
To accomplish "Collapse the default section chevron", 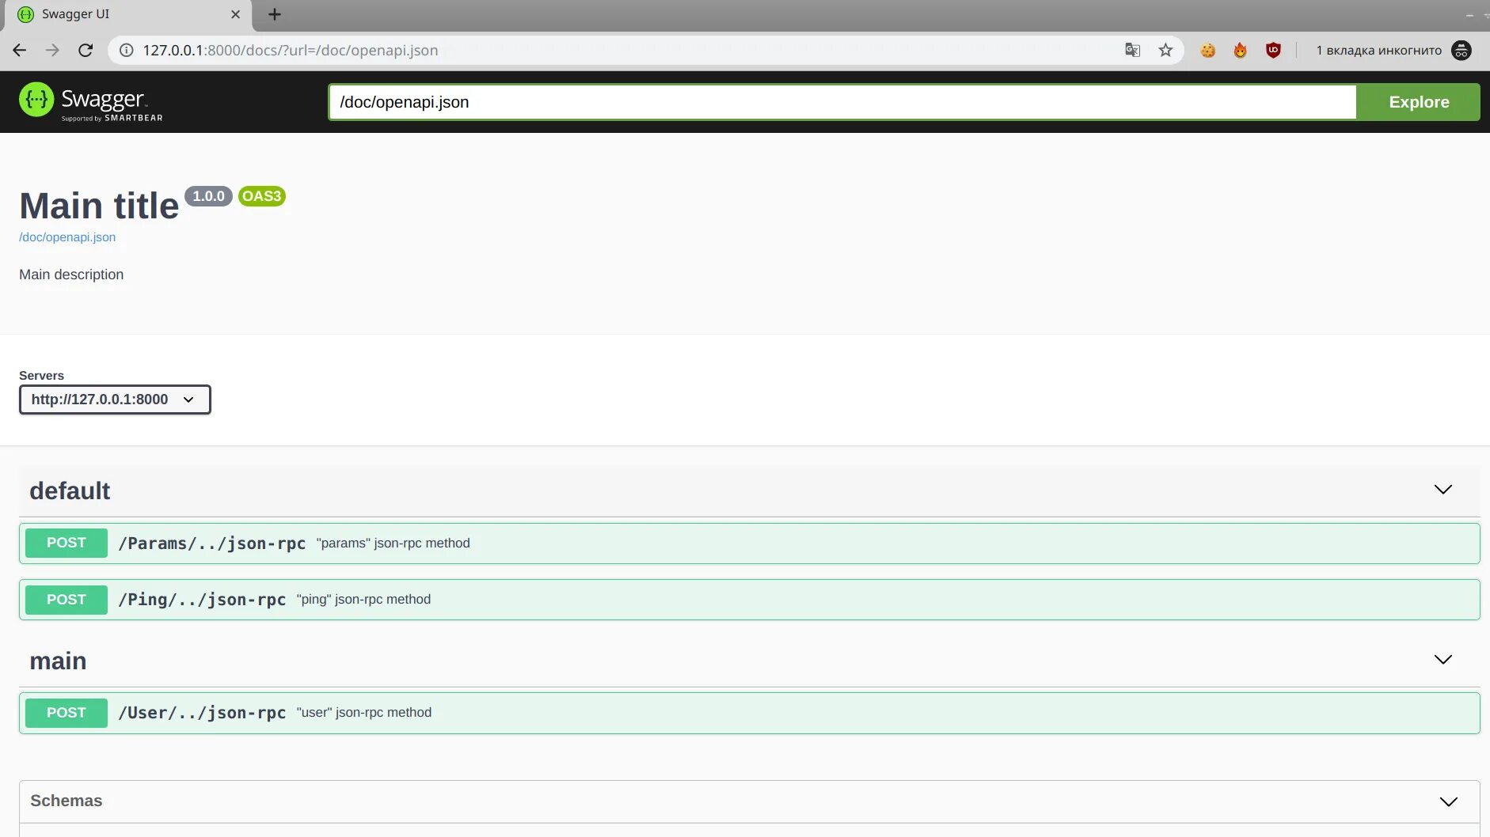I will point(1442,490).
